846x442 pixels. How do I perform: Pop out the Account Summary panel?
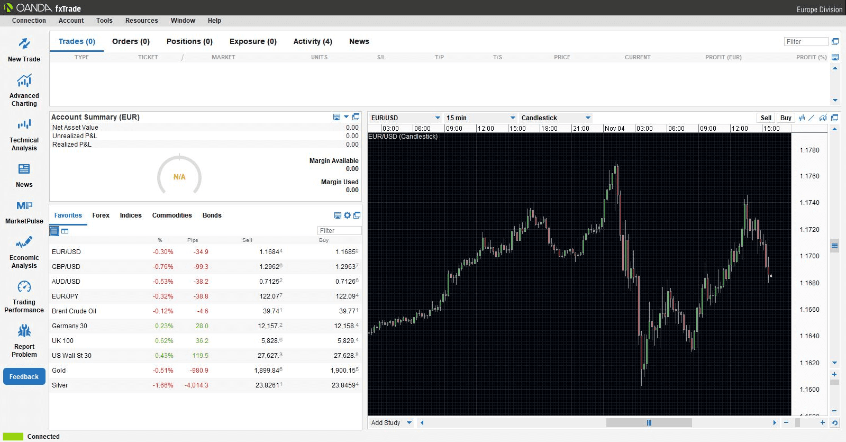click(356, 117)
